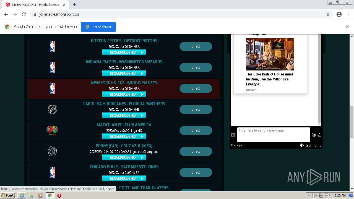
Task: Click Regarder en HD for Knicks Nets
Action: click(x=124, y=95)
